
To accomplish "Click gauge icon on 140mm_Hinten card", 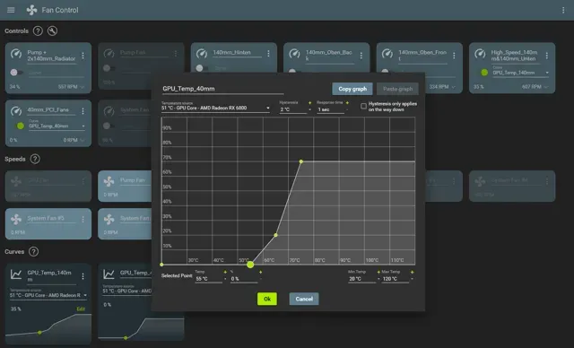I will (x=202, y=54).
